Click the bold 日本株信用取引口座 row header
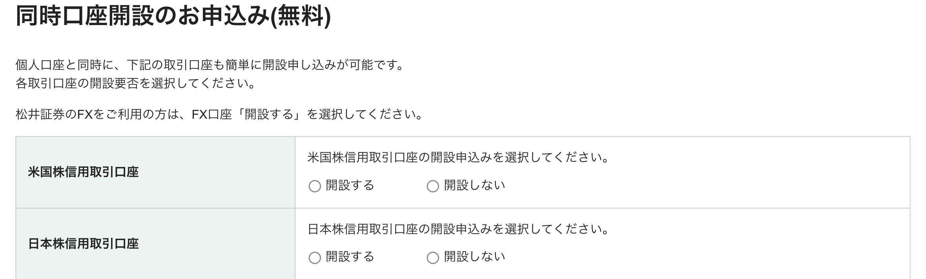This screenshot has width=926, height=279. tap(83, 244)
